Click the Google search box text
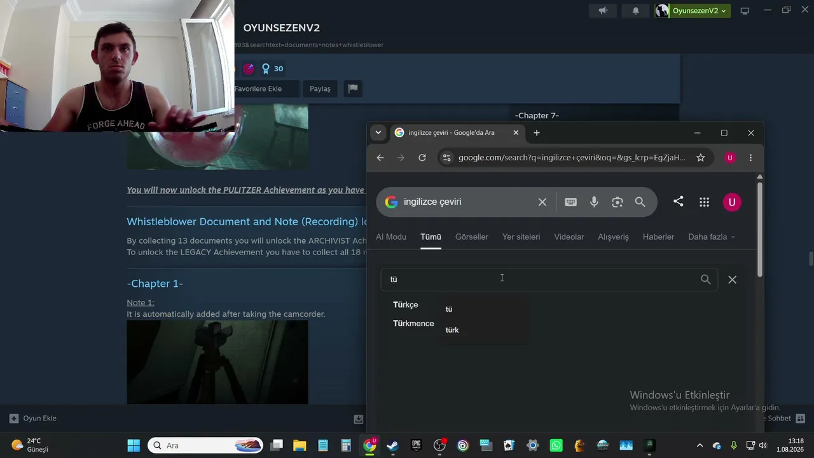 point(432,202)
